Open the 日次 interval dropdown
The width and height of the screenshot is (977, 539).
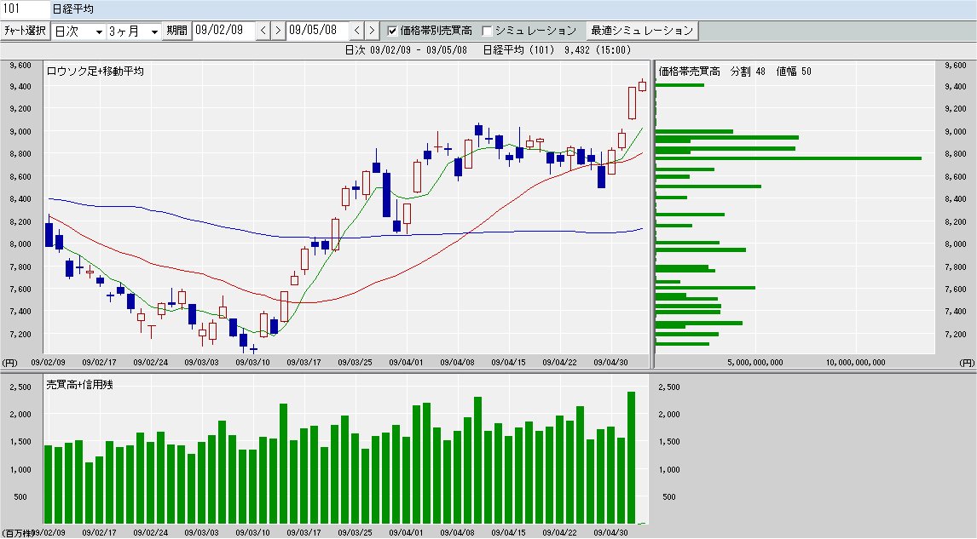pos(78,32)
